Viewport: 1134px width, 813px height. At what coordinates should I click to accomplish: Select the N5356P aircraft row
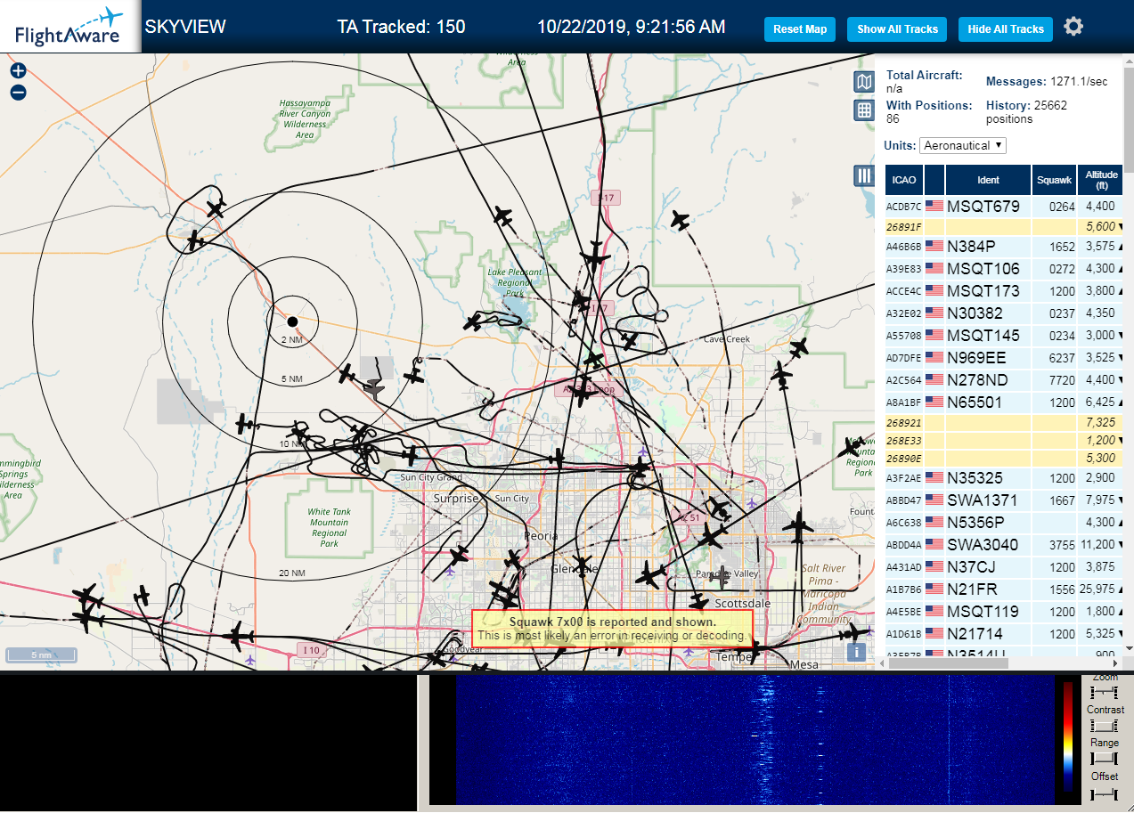[x=1004, y=523]
